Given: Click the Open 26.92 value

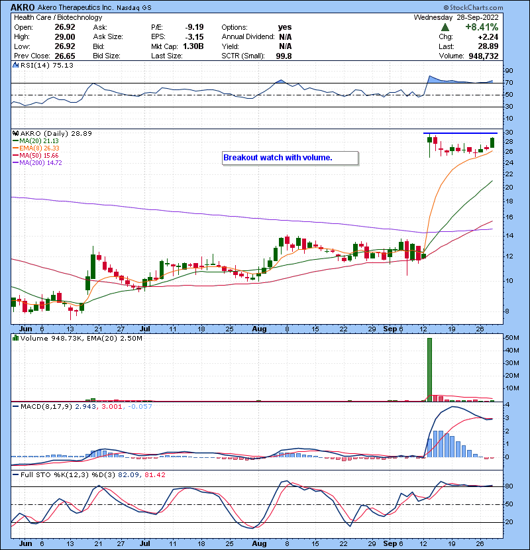Looking at the screenshot, I should (65, 27).
